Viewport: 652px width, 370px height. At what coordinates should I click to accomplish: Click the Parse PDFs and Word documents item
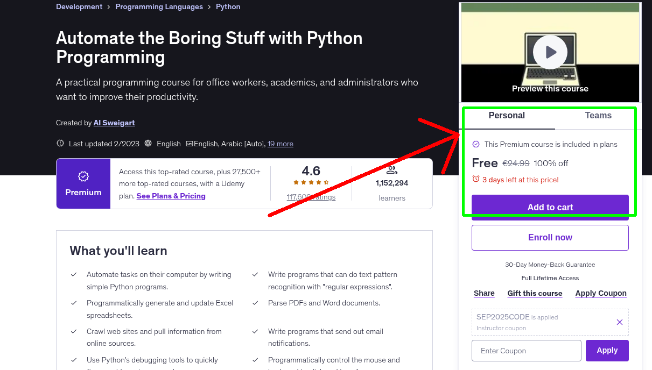coord(324,303)
